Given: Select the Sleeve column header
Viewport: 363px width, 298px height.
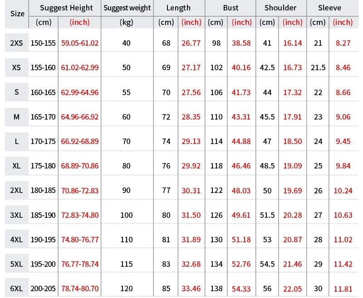Looking at the screenshot, I should tap(330, 8).
